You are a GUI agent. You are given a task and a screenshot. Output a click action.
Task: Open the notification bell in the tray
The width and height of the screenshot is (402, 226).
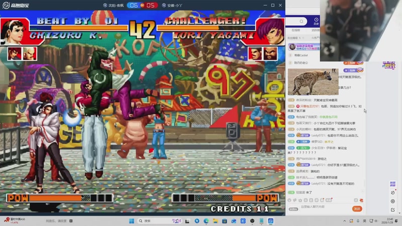(x=396, y=221)
